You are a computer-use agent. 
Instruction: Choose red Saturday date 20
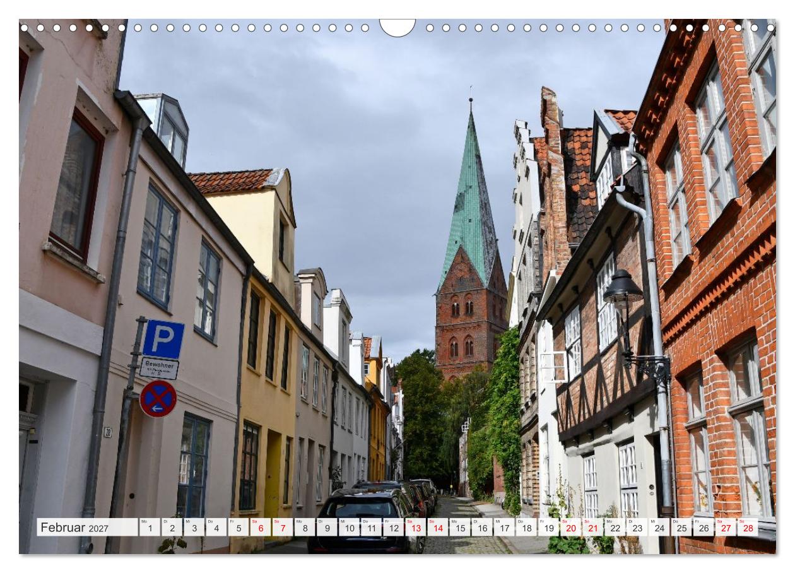[x=570, y=528]
